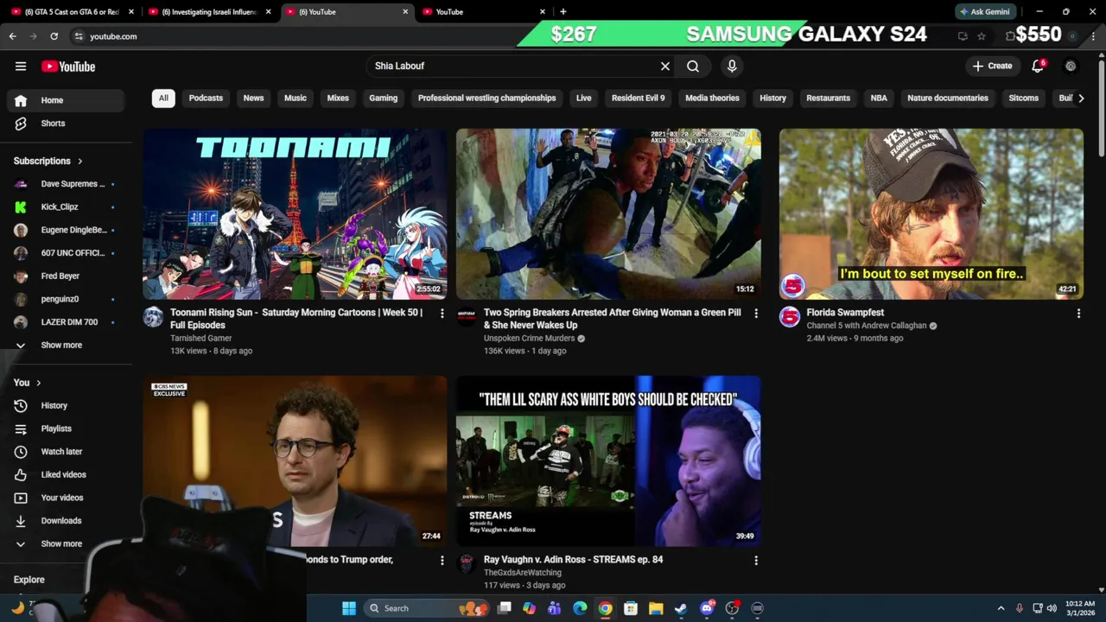Open options menu for Ray Vaughn v. Adin Ross video
The width and height of the screenshot is (1106, 622).
tap(756, 561)
